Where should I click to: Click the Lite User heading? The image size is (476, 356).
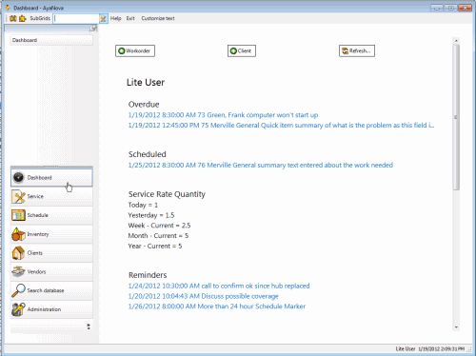[146, 83]
